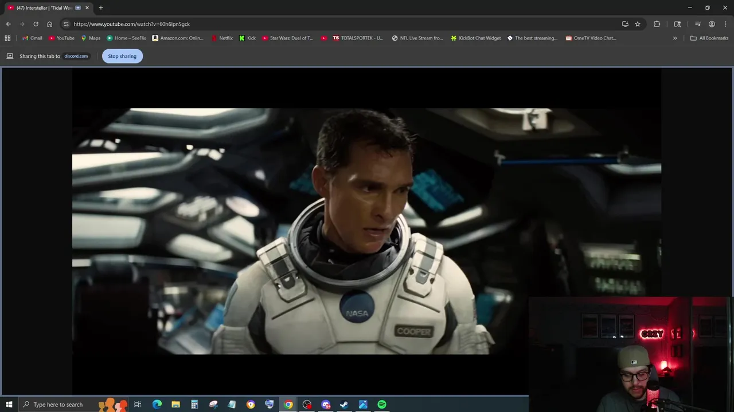Viewport: 734px width, 412px height.
Task: Click the Interstellar video player
Action: click(366, 231)
